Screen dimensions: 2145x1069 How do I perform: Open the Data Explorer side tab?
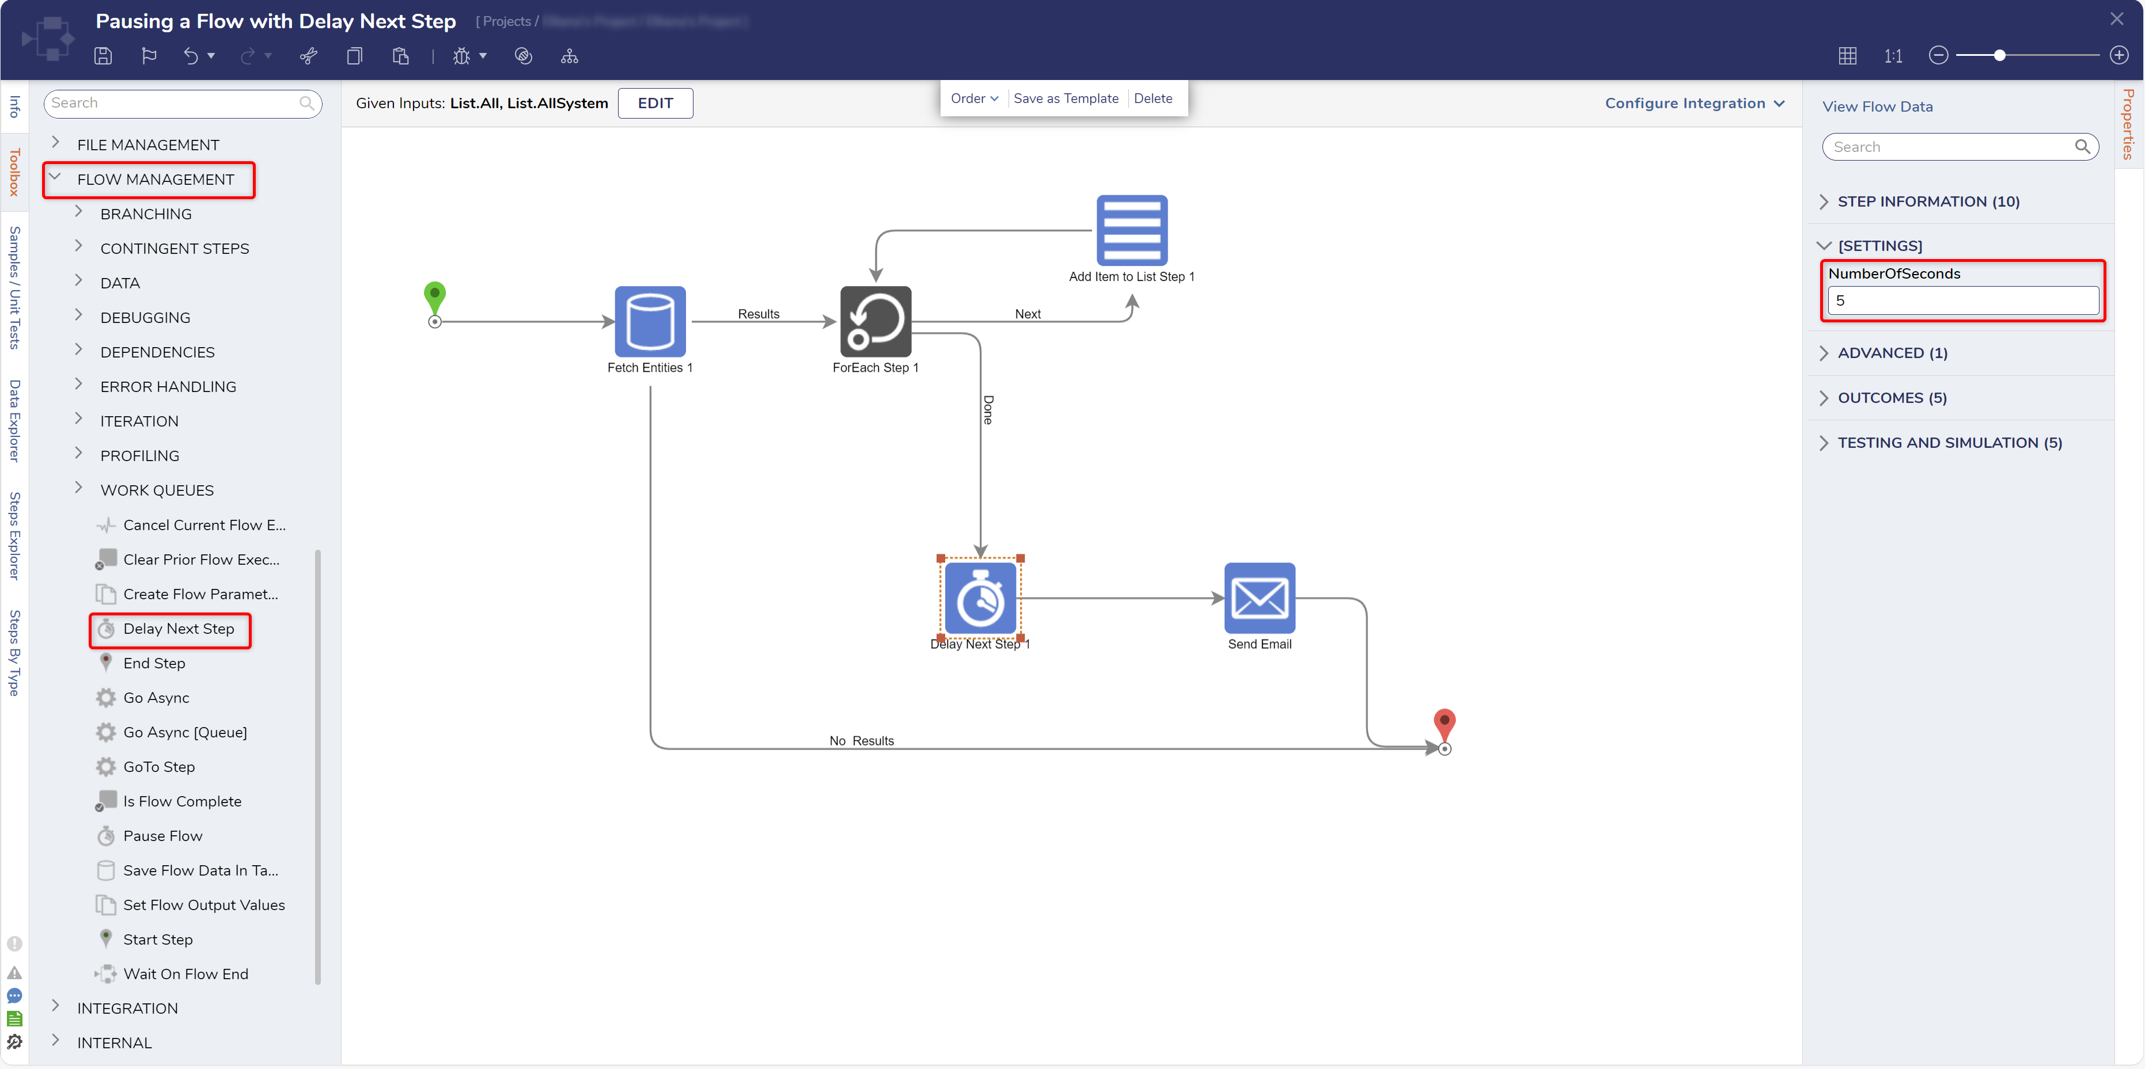14,421
